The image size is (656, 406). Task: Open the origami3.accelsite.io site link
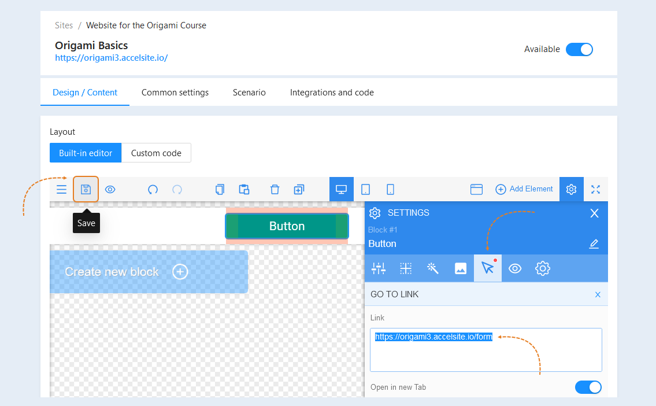pyautogui.click(x=112, y=58)
